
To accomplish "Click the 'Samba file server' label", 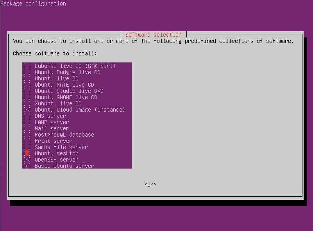I will point(61,147).
